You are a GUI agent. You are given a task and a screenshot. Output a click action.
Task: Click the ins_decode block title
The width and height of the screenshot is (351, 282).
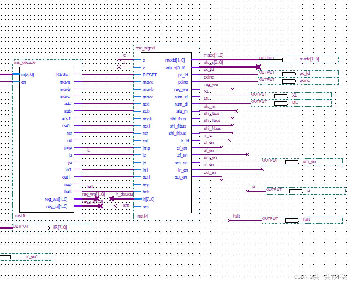[x=25, y=62]
